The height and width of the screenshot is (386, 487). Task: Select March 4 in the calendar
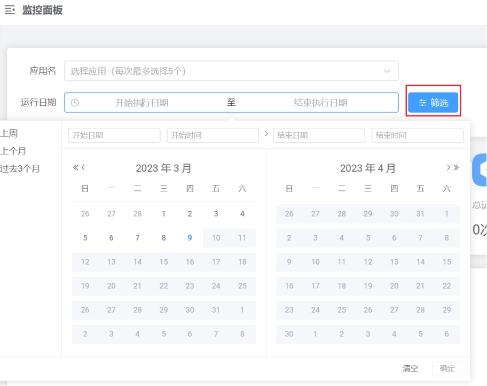click(242, 214)
